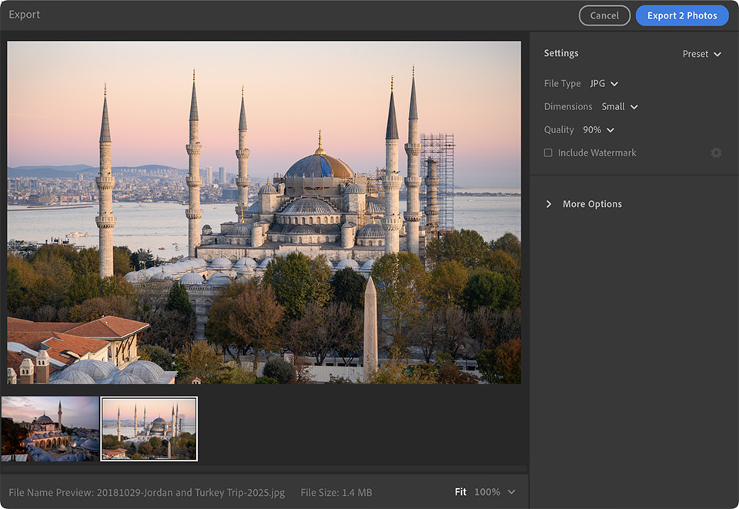
Task: Click the Export 2 Photos button
Action: coord(681,15)
